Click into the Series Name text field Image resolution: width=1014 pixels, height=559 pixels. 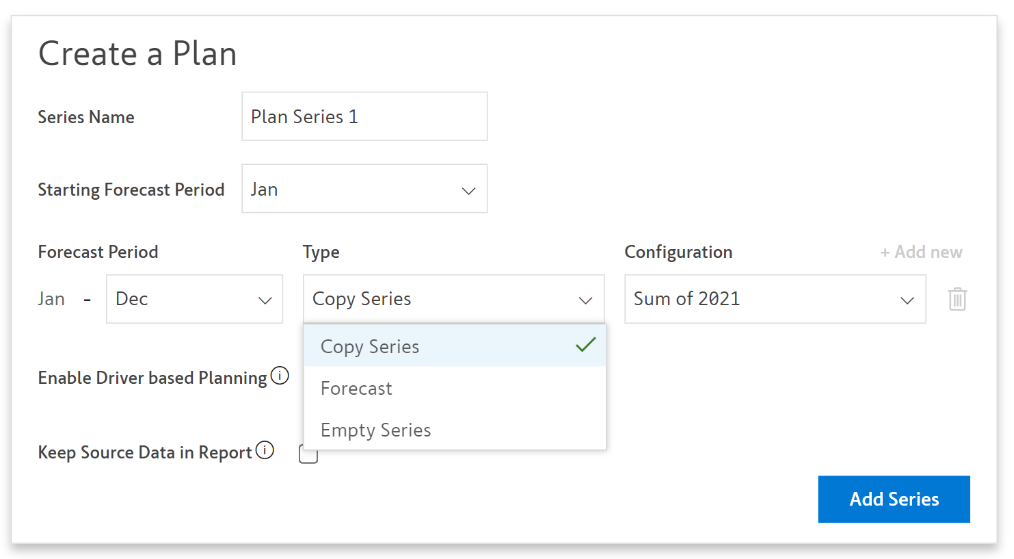[364, 117]
